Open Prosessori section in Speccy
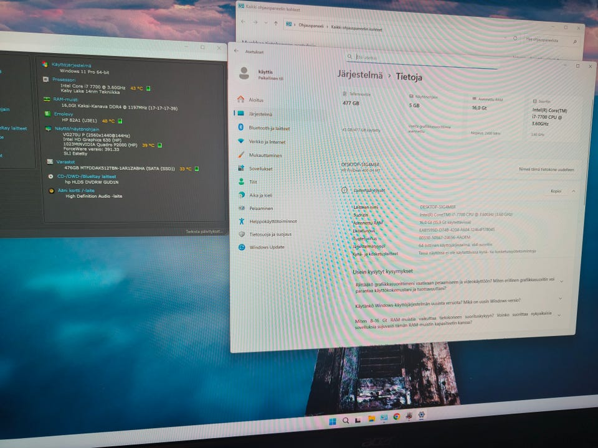598x448 pixels. coord(64,80)
